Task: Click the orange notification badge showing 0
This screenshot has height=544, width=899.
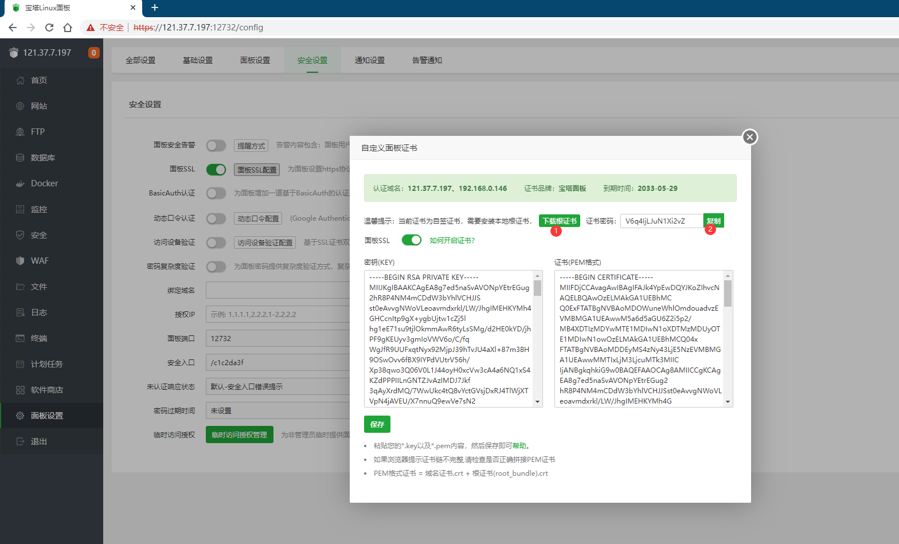Action: click(x=94, y=53)
